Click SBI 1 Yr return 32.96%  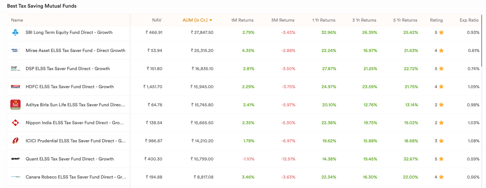(329, 32)
